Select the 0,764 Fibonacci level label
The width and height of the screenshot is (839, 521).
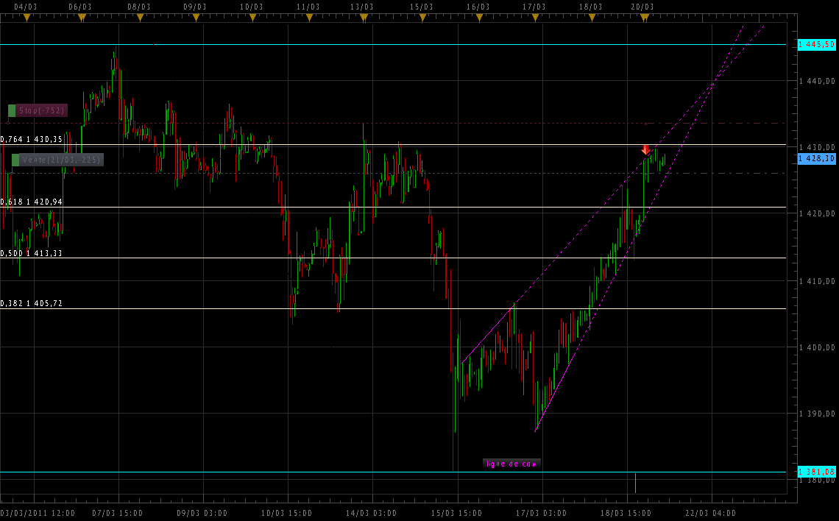(32, 139)
